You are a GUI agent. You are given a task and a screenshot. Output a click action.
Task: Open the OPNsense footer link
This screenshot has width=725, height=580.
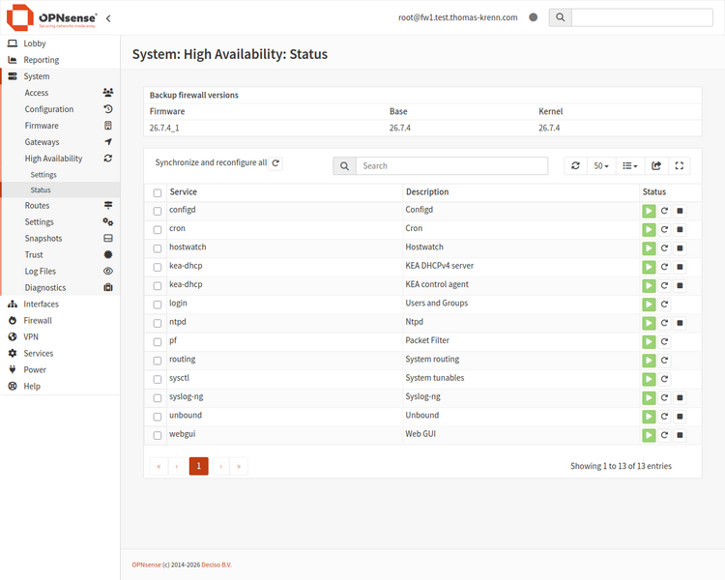(x=147, y=565)
